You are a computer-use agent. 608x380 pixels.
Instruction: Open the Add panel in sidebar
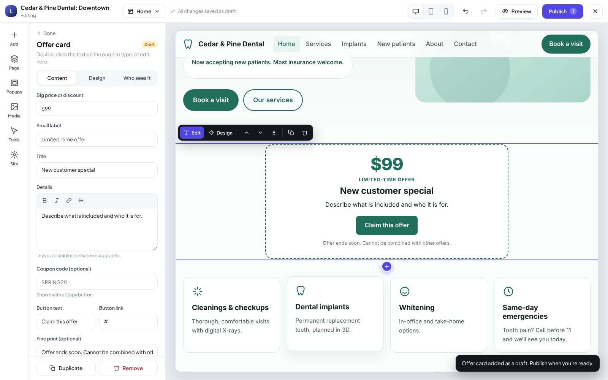click(14, 39)
